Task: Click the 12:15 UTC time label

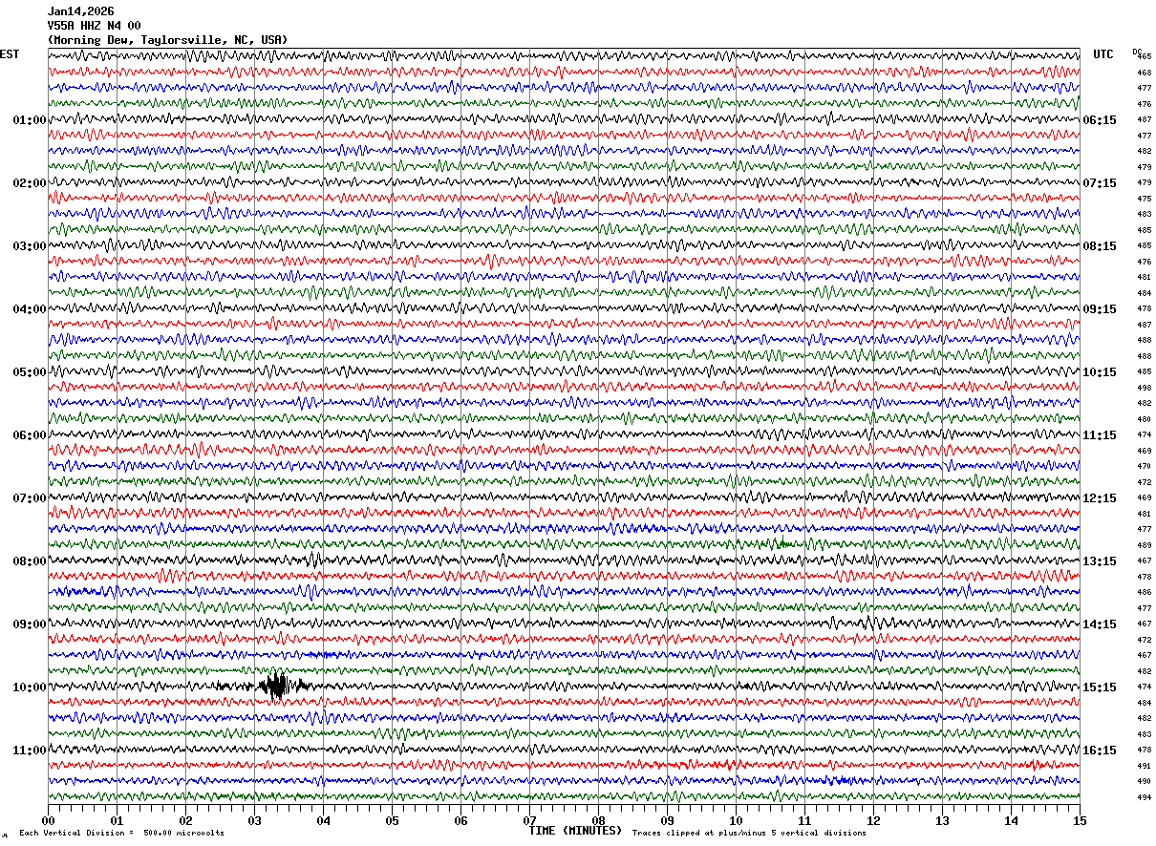Action: tap(1100, 498)
